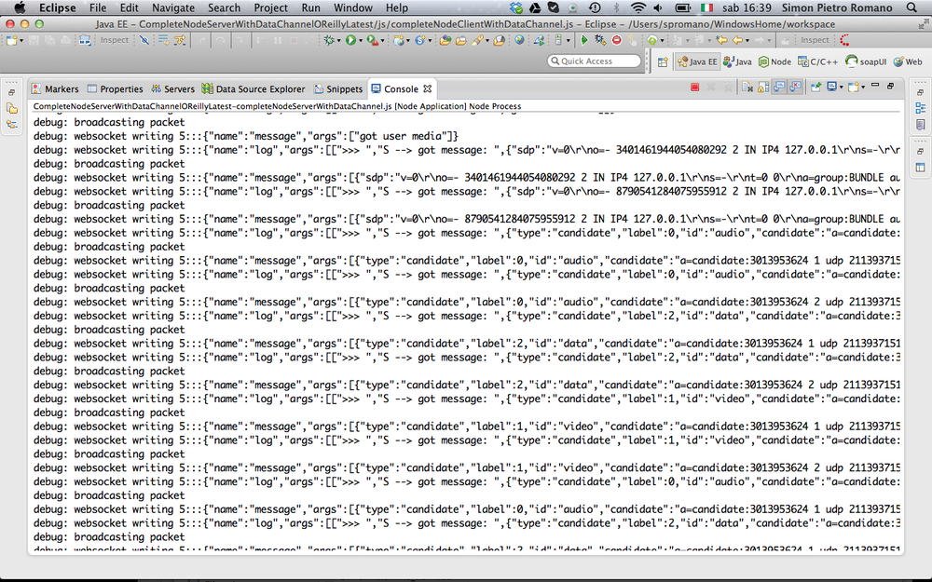This screenshot has width=932, height=582.
Task: Open the Snippets view tab
Action: click(x=339, y=88)
